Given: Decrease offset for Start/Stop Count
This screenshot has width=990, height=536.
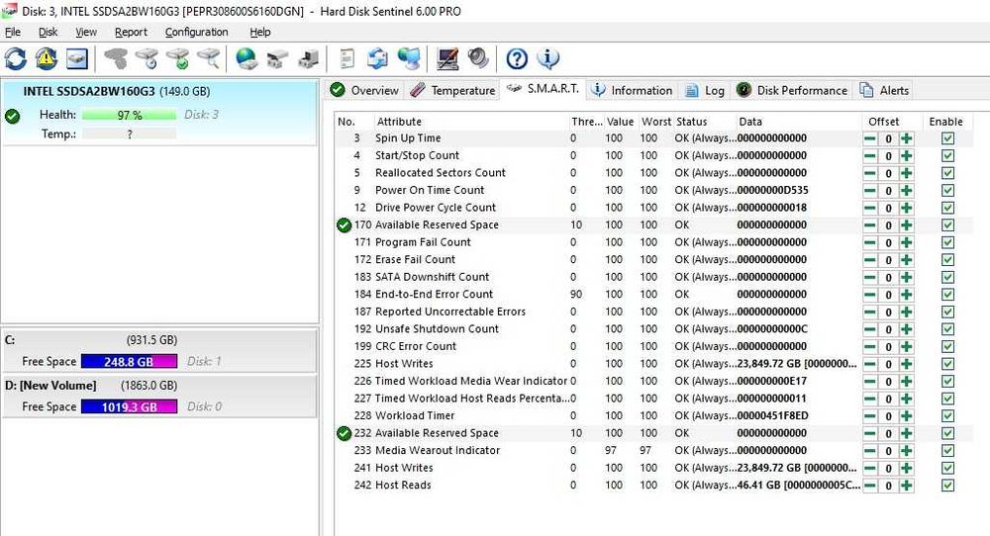Looking at the screenshot, I should coord(870,155).
